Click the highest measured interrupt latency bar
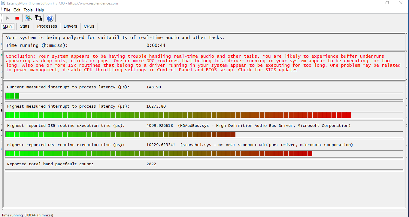The width and height of the screenshot is (409, 217). click(204, 115)
